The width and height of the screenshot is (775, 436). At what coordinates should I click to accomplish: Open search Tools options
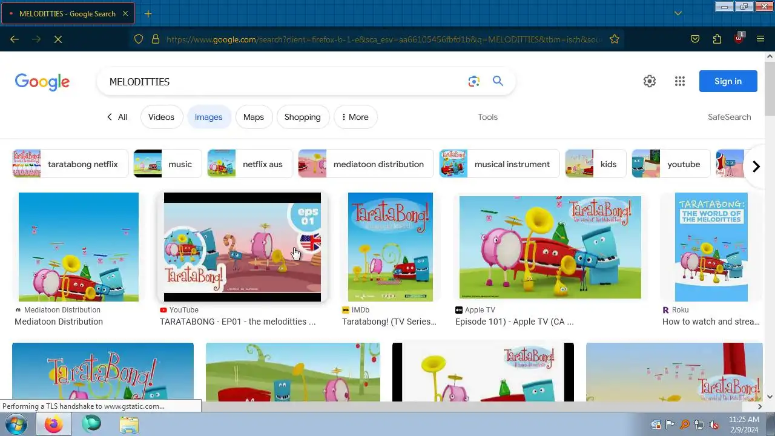pyautogui.click(x=487, y=117)
